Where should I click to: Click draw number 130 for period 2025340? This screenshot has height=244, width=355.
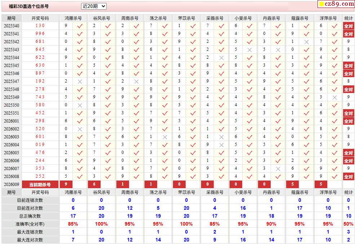click(40, 26)
